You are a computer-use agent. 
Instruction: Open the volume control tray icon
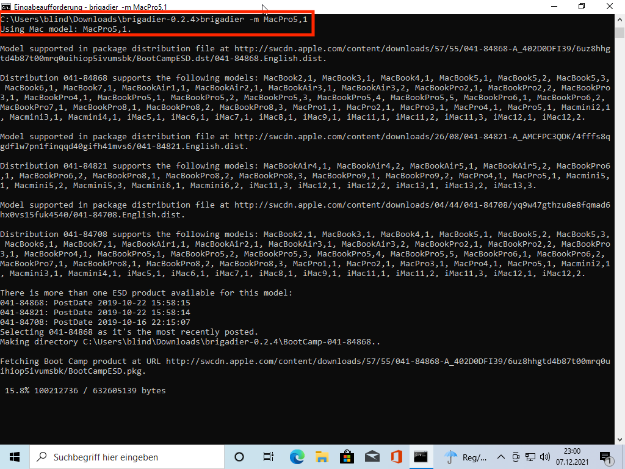pyautogui.click(x=544, y=457)
